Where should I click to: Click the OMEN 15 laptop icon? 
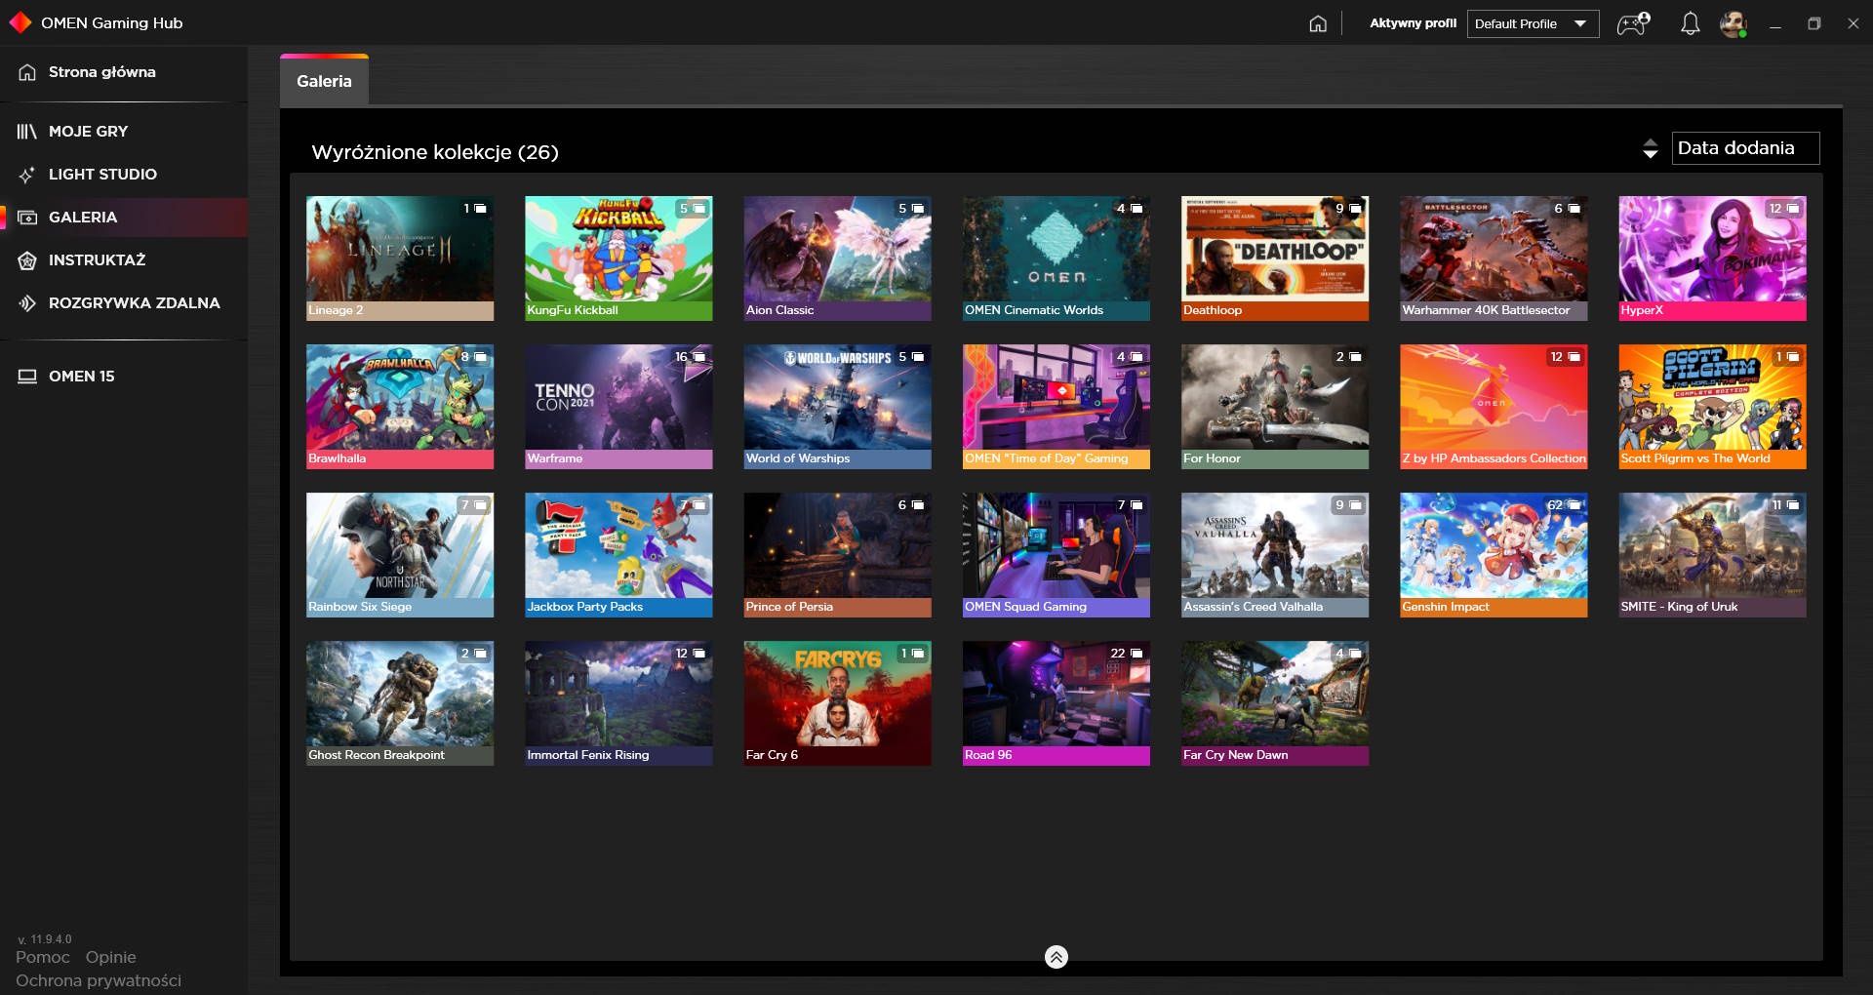tap(27, 377)
